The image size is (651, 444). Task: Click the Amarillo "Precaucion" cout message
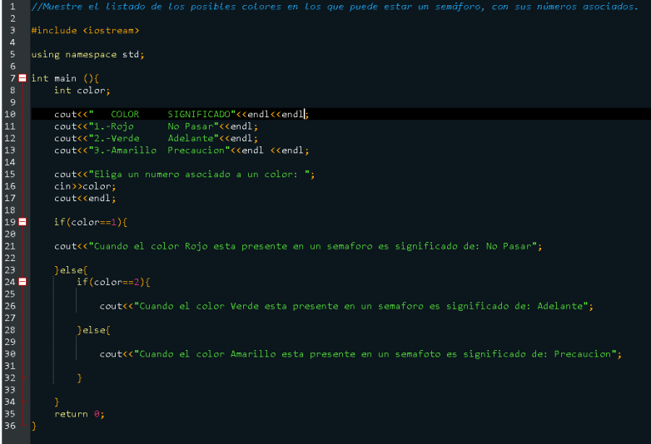coord(375,353)
